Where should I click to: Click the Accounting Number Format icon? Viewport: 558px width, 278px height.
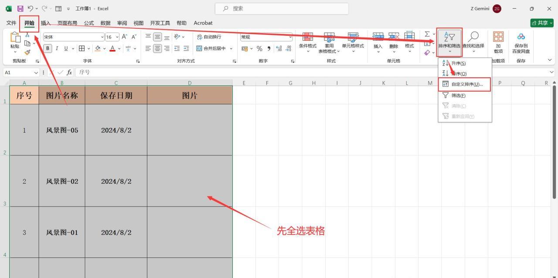click(245, 48)
